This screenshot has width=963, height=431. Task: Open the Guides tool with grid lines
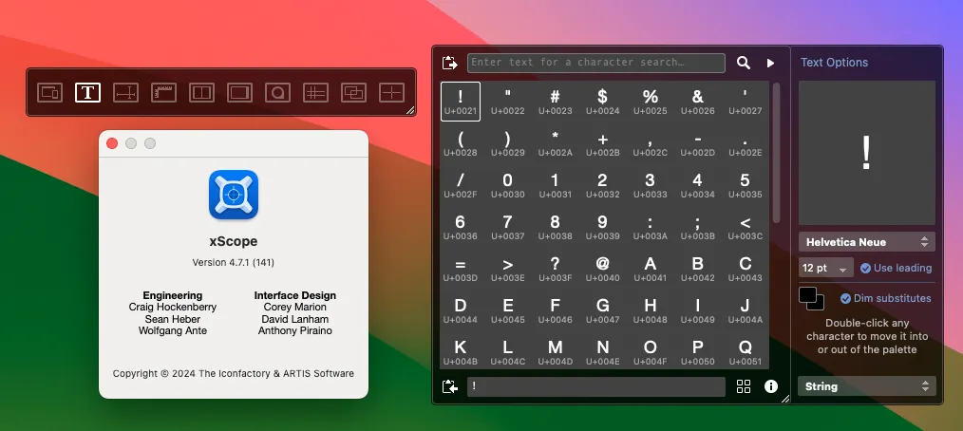315,93
